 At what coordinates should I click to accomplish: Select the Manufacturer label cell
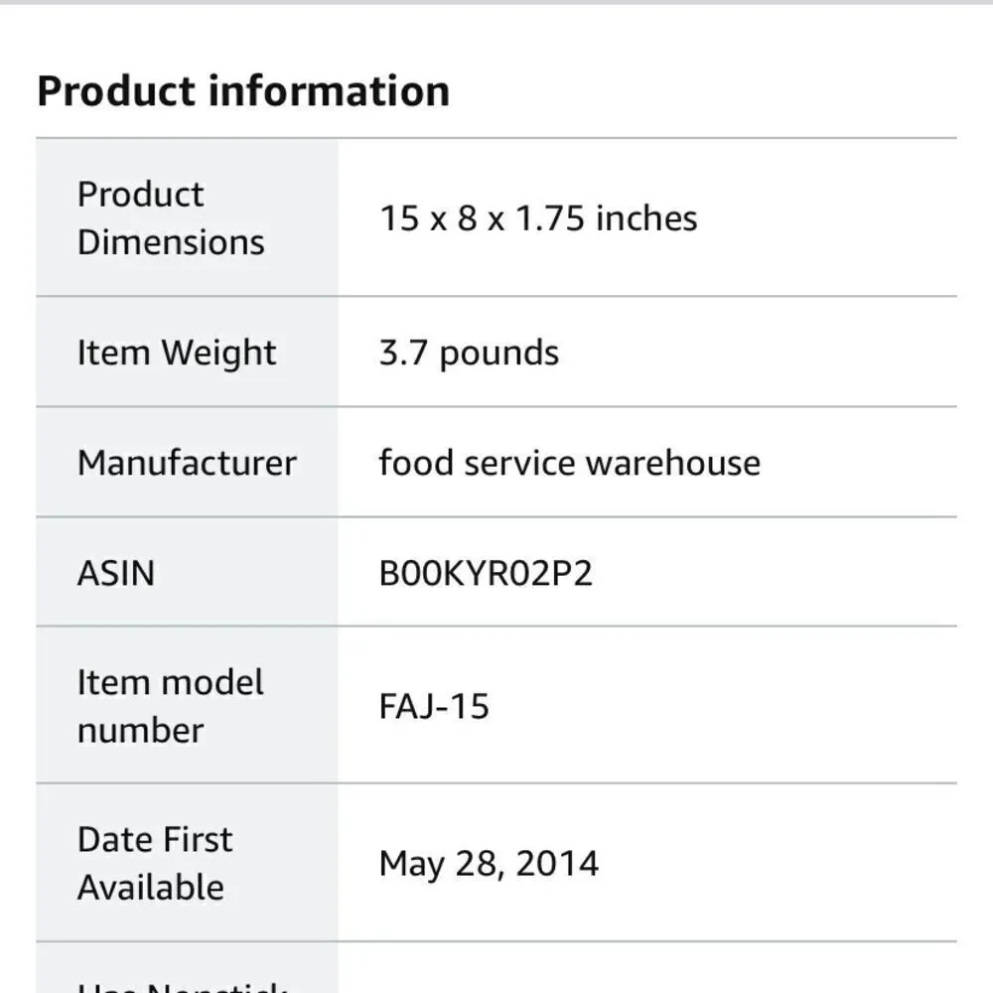187,463
